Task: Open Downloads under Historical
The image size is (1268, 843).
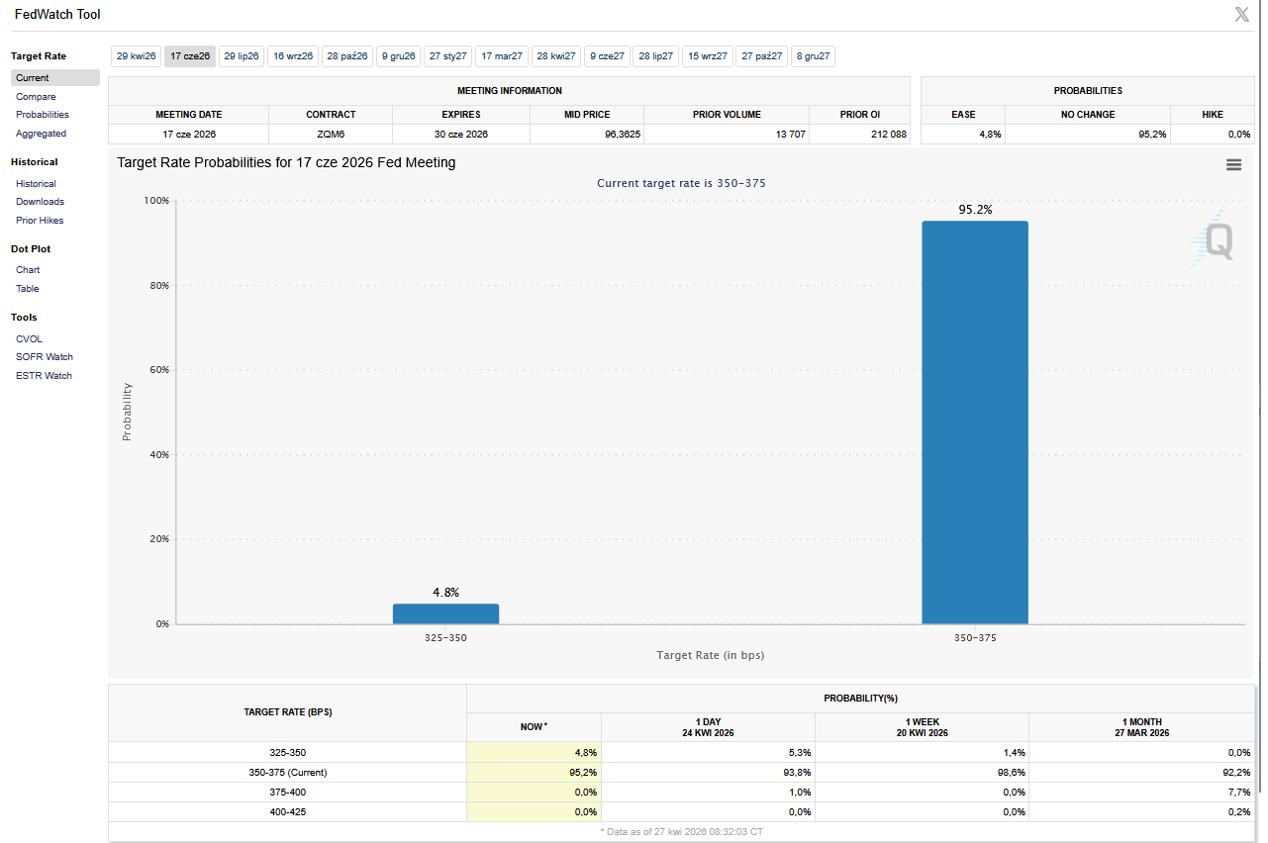Action: (40, 202)
